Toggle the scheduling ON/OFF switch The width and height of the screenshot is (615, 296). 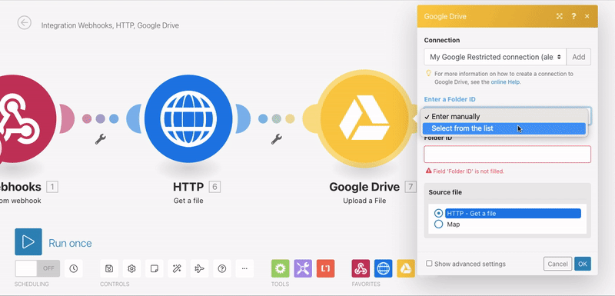(37, 268)
